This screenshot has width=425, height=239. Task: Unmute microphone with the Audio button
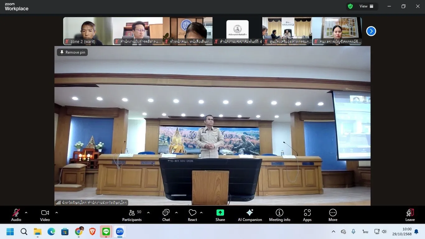coord(16,215)
